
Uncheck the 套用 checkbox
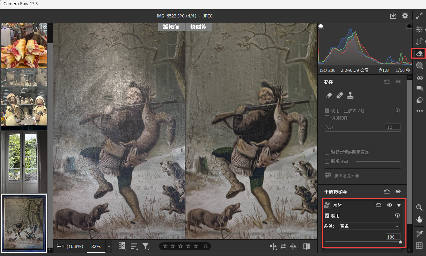[327, 216]
